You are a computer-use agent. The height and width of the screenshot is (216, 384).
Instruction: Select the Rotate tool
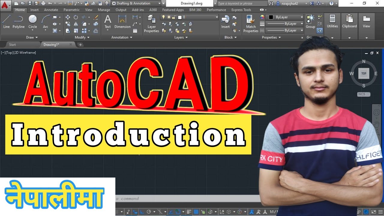[76, 17]
